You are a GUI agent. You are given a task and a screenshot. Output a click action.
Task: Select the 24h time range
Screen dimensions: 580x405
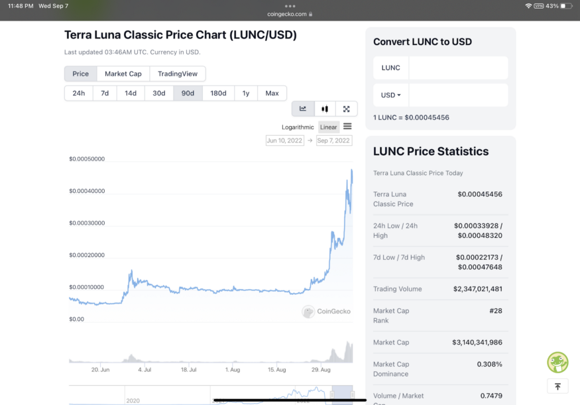pos(78,93)
